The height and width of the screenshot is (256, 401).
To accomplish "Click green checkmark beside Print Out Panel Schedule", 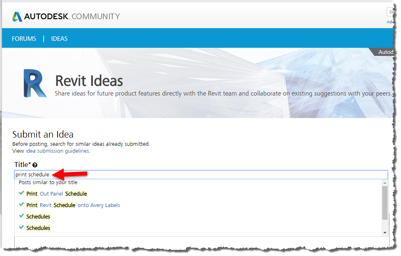I will [22, 193].
